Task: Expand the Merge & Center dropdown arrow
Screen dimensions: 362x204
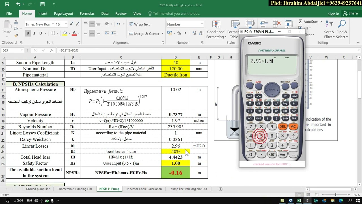Action: pyautogui.click(x=162, y=34)
